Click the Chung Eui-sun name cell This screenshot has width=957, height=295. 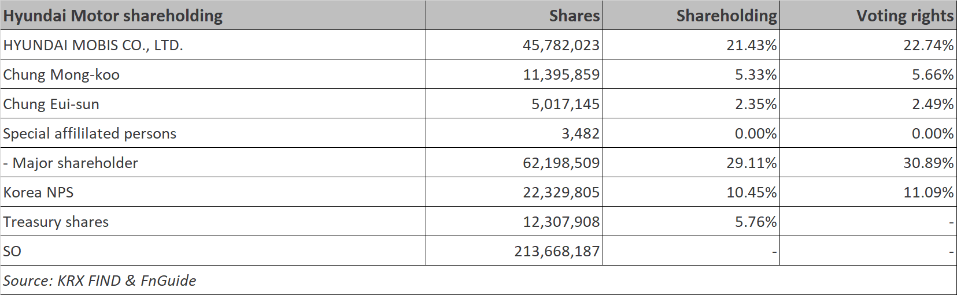(x=51, y=104)
